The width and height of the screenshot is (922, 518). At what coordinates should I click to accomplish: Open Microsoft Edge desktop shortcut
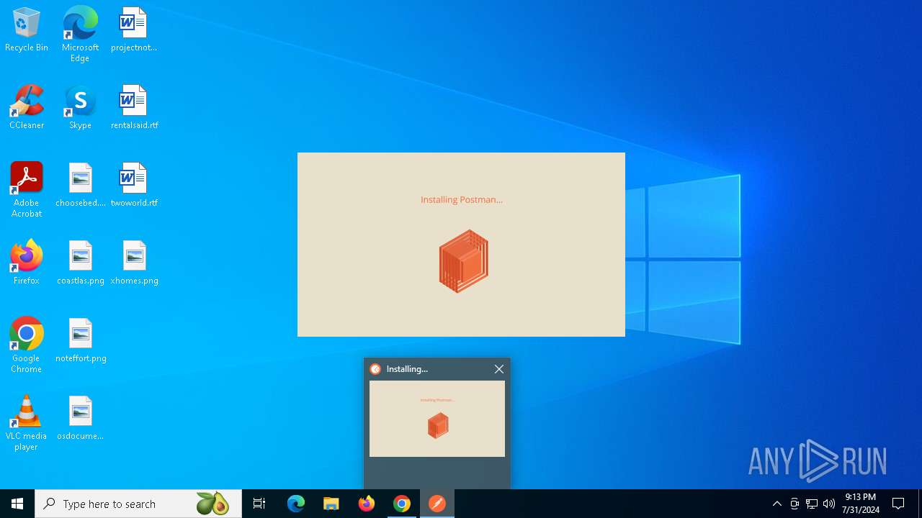click(80, 35)
